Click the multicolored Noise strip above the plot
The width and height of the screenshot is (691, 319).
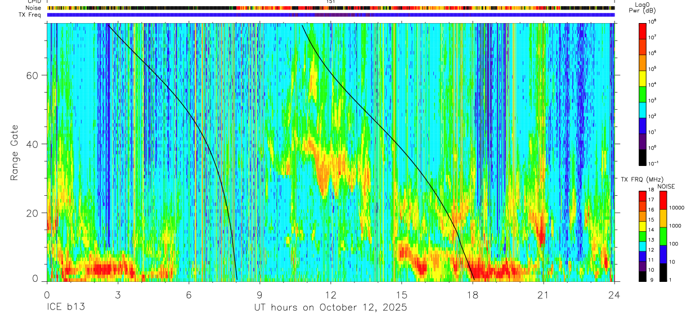[x=331, y=8]
